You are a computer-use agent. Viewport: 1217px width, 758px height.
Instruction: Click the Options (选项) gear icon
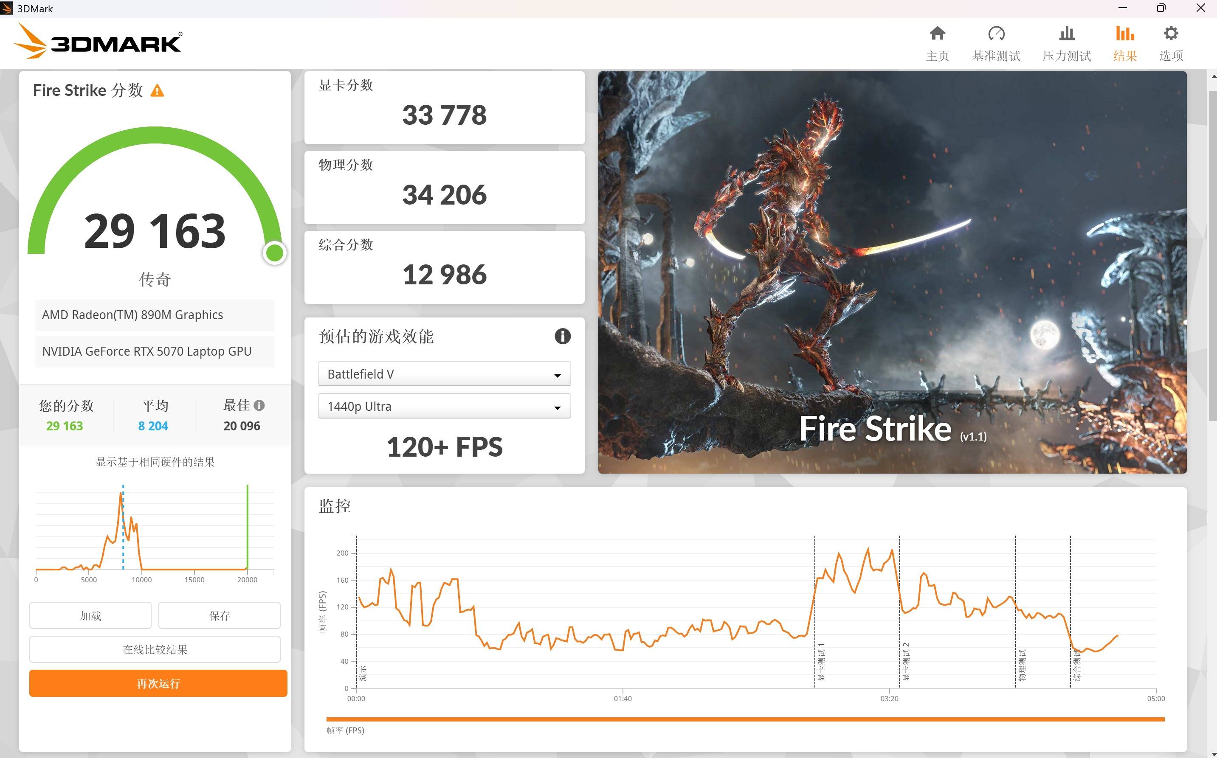coord(1171,34)
